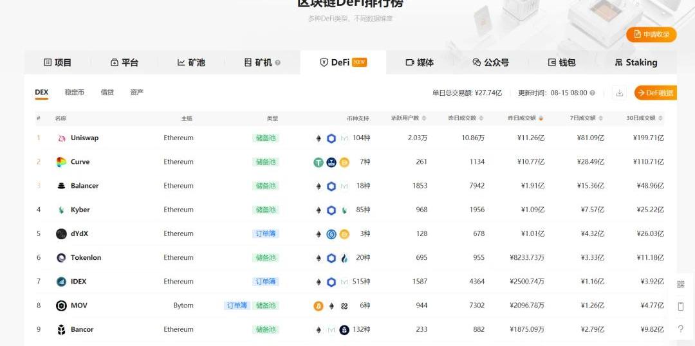Click the Uniswap unicorn logo icon
Image resolution: width=695 pixels, height=346 pixels.
point(61,138)
